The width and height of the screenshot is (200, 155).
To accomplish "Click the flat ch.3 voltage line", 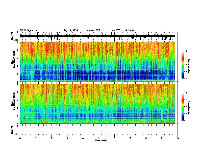I will point(97,130).
